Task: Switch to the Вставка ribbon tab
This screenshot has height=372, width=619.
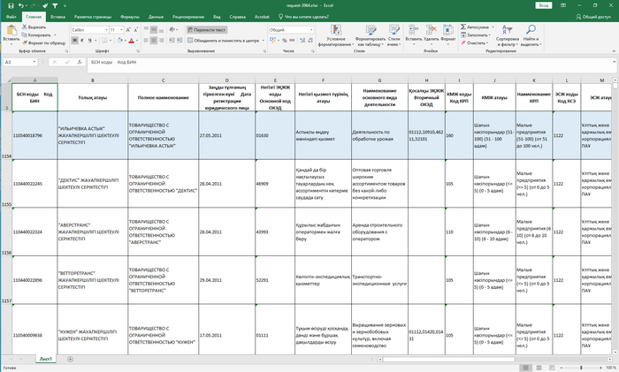Action: [x=57, y=16]
